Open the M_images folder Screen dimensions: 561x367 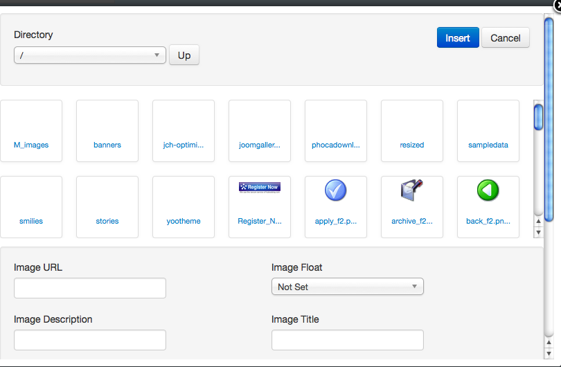[x=31, y=132]
